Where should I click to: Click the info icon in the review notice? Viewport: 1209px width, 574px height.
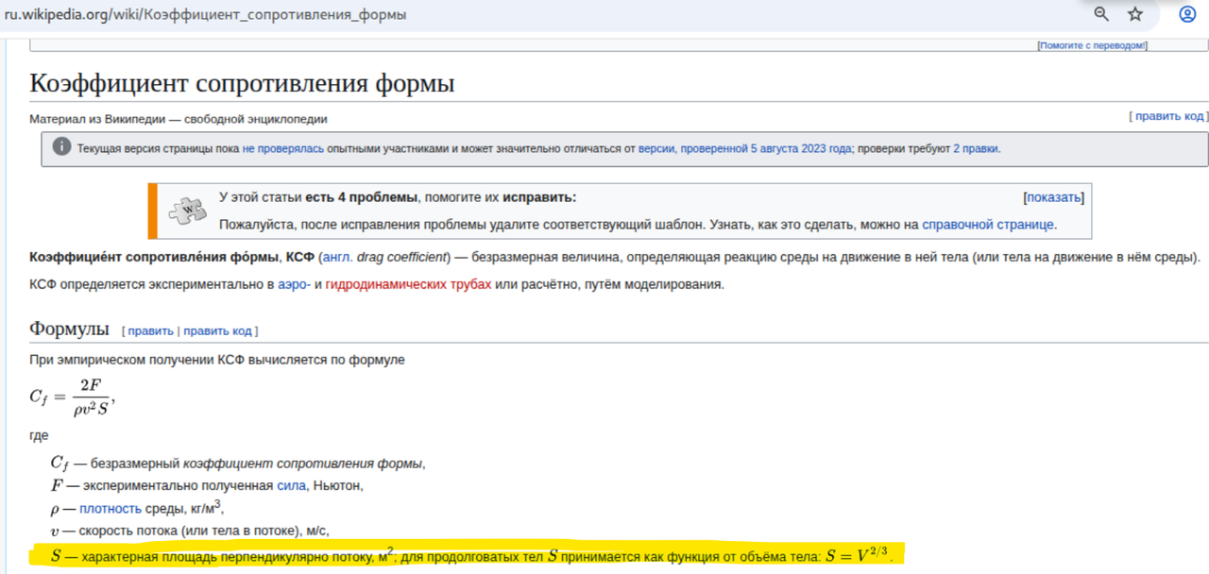[x=61, y=148]
